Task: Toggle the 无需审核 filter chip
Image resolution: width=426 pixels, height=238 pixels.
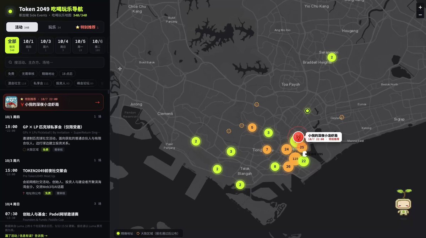Action: point(28,74)
